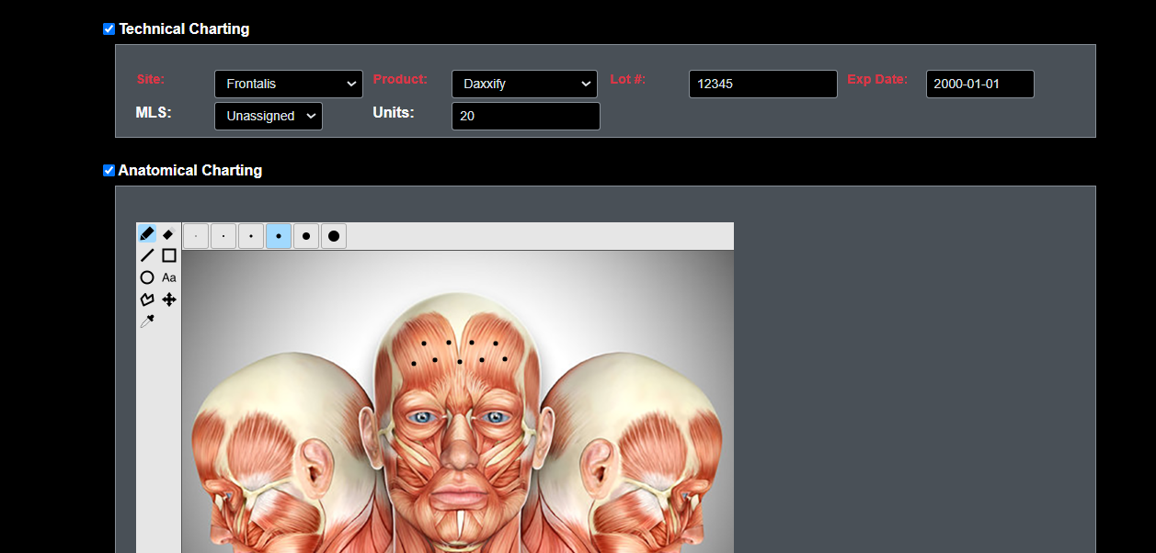Viewport: 1156px width, 553px height.
Task: Click the Units field containing 20
Action: click(526, 116)
